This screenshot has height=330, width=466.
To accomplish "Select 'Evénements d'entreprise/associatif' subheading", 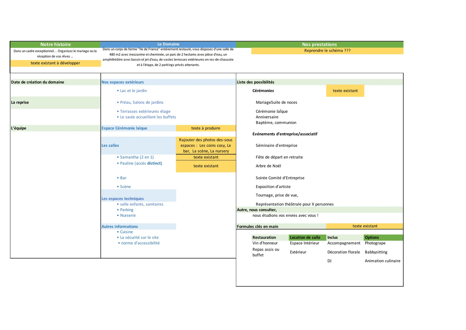I will 285,134.
